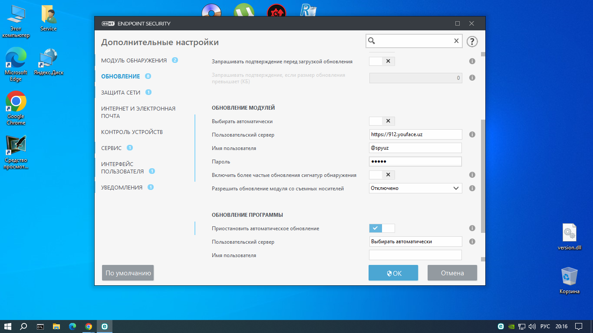Viewport: 593px width, 333px height.
Task: Show info for more frequent signature updates
Action: [472, 175]
